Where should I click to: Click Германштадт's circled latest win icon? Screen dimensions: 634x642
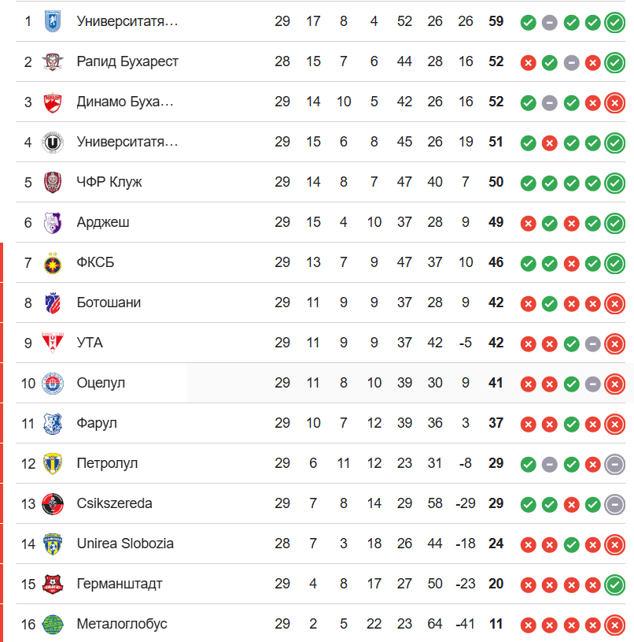pos(614,584)
